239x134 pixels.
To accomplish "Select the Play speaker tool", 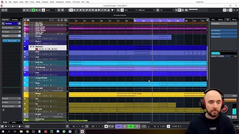I will [x=105, y=10].
